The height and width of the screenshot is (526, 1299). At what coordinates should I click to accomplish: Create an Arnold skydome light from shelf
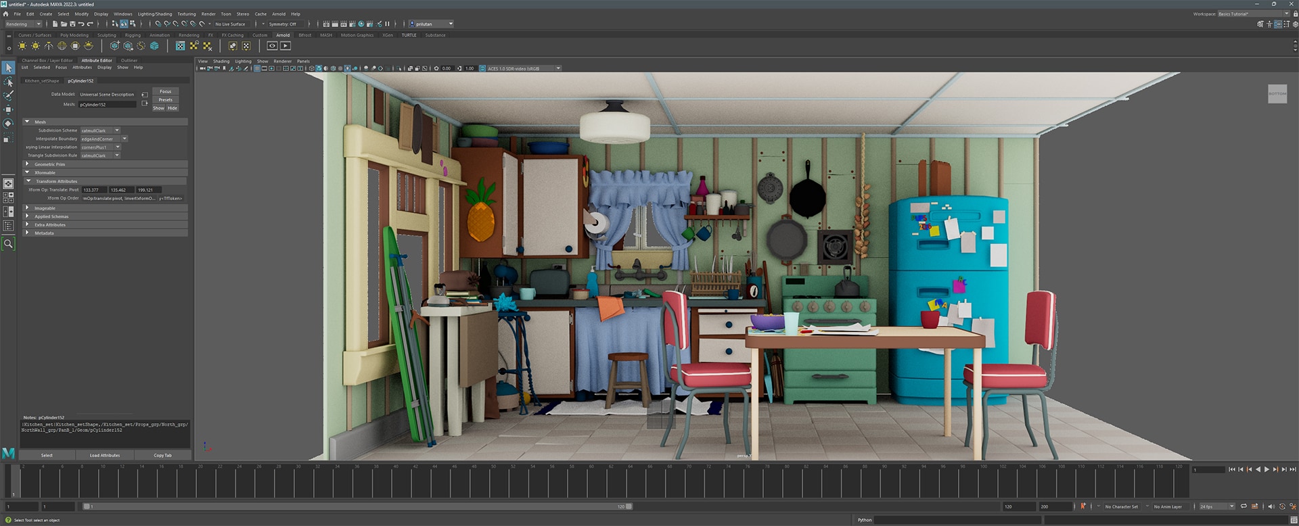(x=62, y=46)
